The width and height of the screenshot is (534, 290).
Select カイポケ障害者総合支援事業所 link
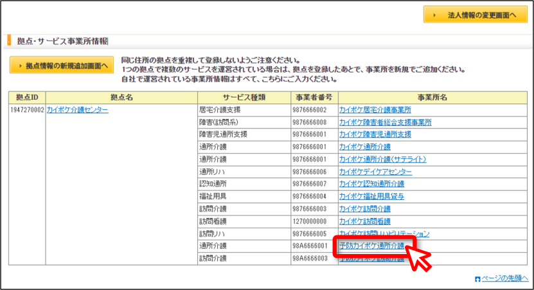click(385, 122)
